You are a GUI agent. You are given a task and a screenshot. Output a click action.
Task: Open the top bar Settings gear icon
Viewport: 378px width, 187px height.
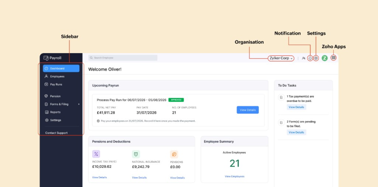pos(316,58)
